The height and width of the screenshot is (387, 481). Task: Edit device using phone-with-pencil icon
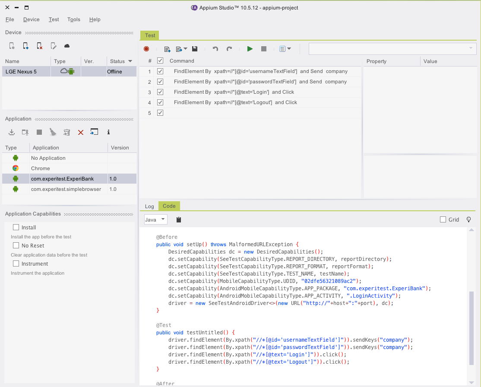(54, 46)
